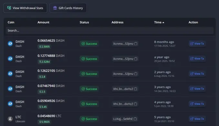Screen dimensions: 219x126
Task: Click the Success check icon in the 6 Aug 2024 row
Action: pyautogui.click(x=83, y=74)
